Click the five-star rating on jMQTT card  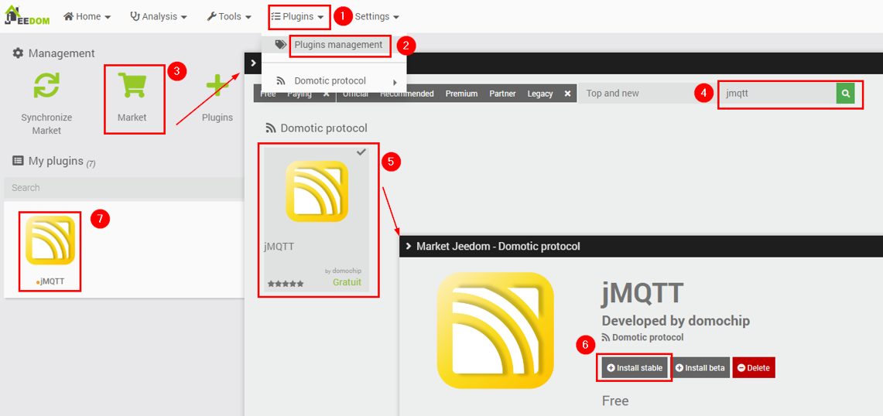coord(286,284)
